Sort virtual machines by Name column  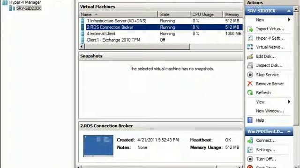(x=118, y=14)
